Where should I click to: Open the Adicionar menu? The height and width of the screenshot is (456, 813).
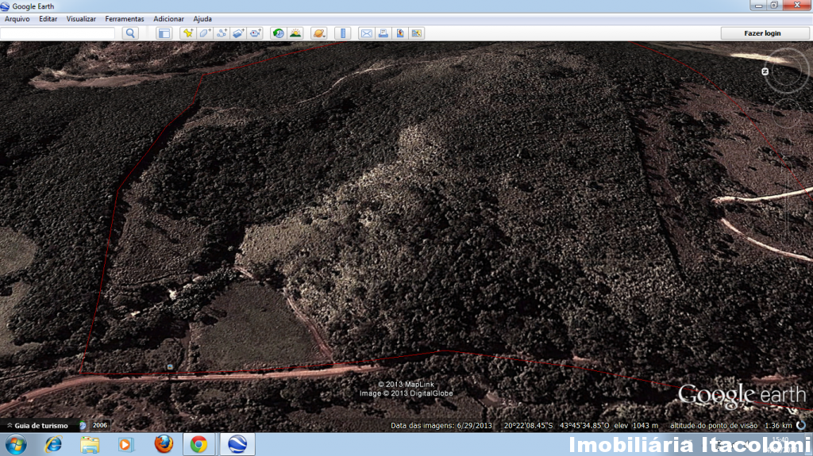point(168,18)
